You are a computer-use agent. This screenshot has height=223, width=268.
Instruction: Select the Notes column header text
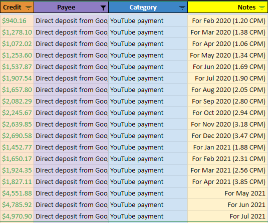tap(246, 7)
